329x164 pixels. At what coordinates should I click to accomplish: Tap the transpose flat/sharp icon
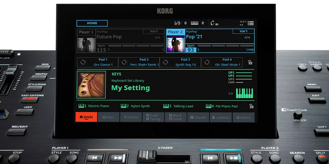(x=178, y=23)
